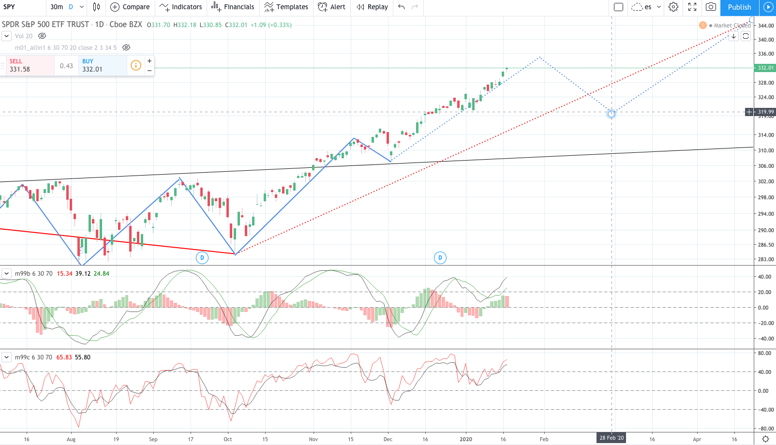The height and width of the screenshot is (445, 776).
Task: Select the blue circle trendline anchor point
Action: (611, 114)
